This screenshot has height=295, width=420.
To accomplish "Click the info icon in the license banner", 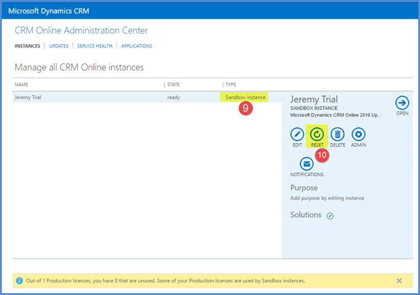I will (20, 281).
